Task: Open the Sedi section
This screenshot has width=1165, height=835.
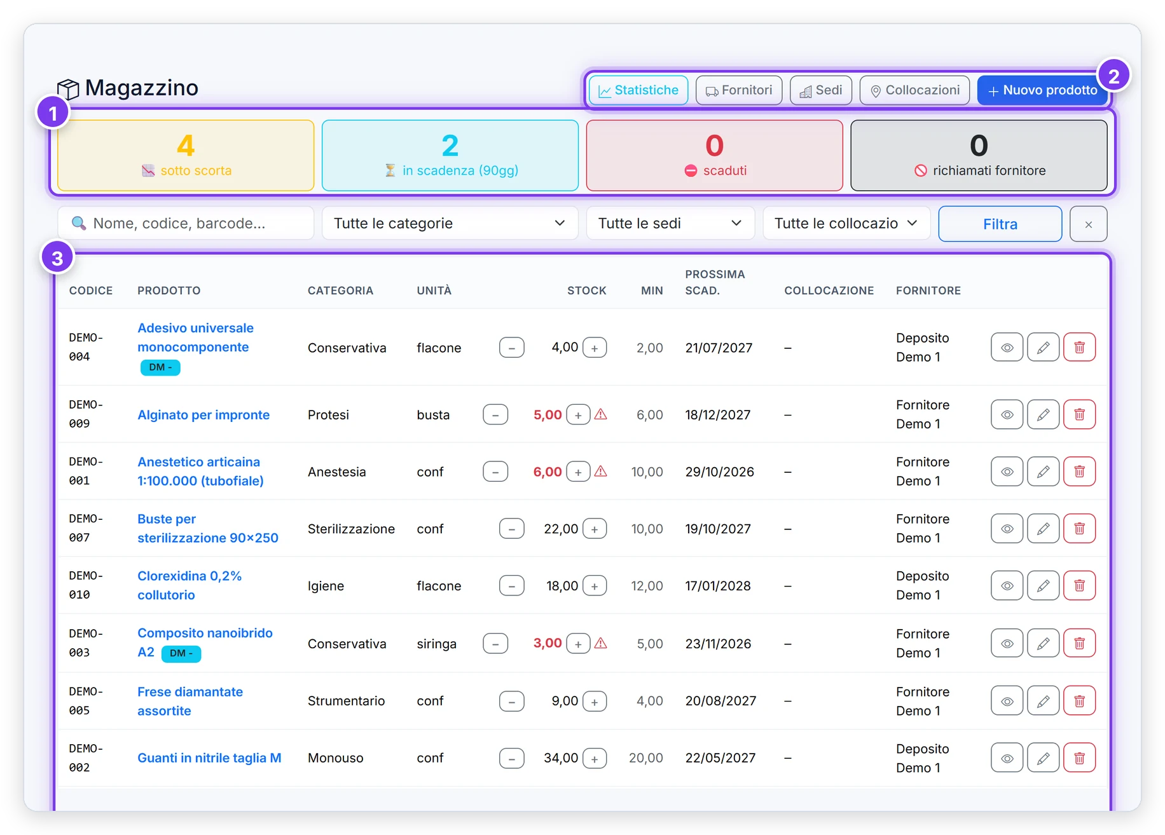Action: pyautogui.click(x=820, y=90)
